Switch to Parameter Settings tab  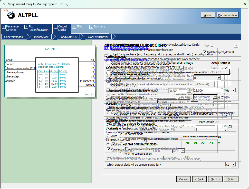click(12, 28)
